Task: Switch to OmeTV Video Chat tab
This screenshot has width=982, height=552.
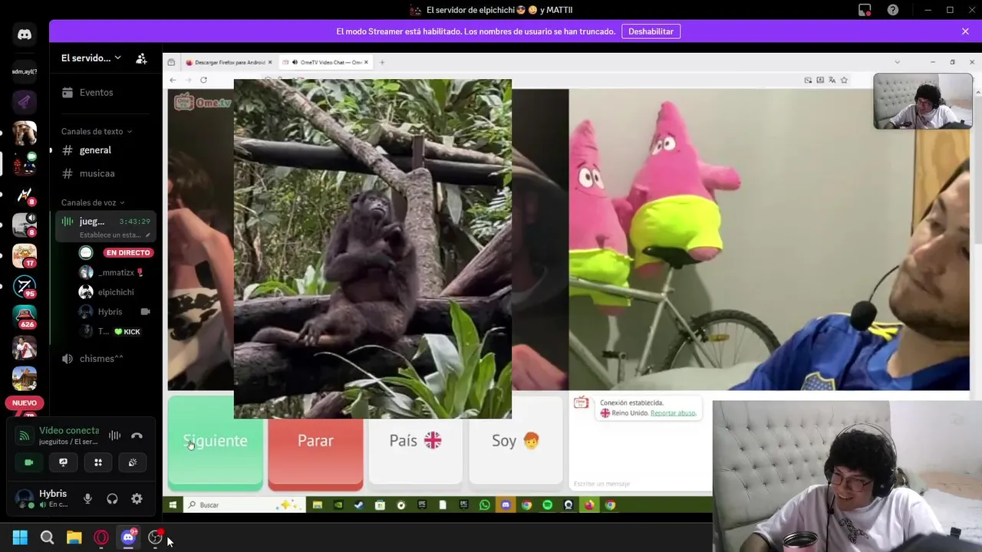Action: (x=325, y=62)
